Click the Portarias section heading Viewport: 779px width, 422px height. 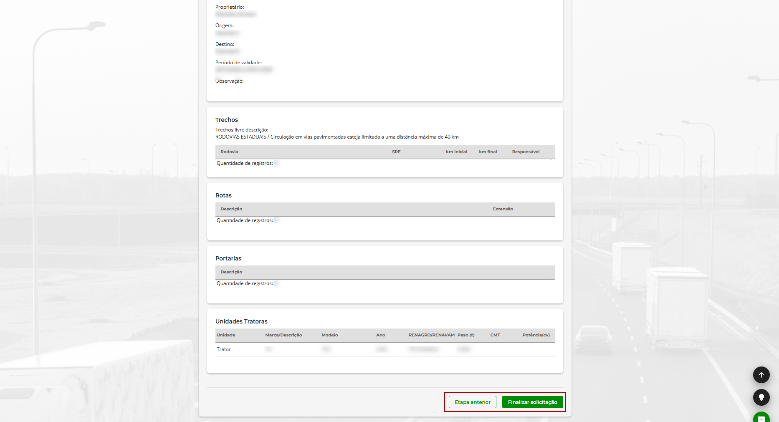coord(228,258)
